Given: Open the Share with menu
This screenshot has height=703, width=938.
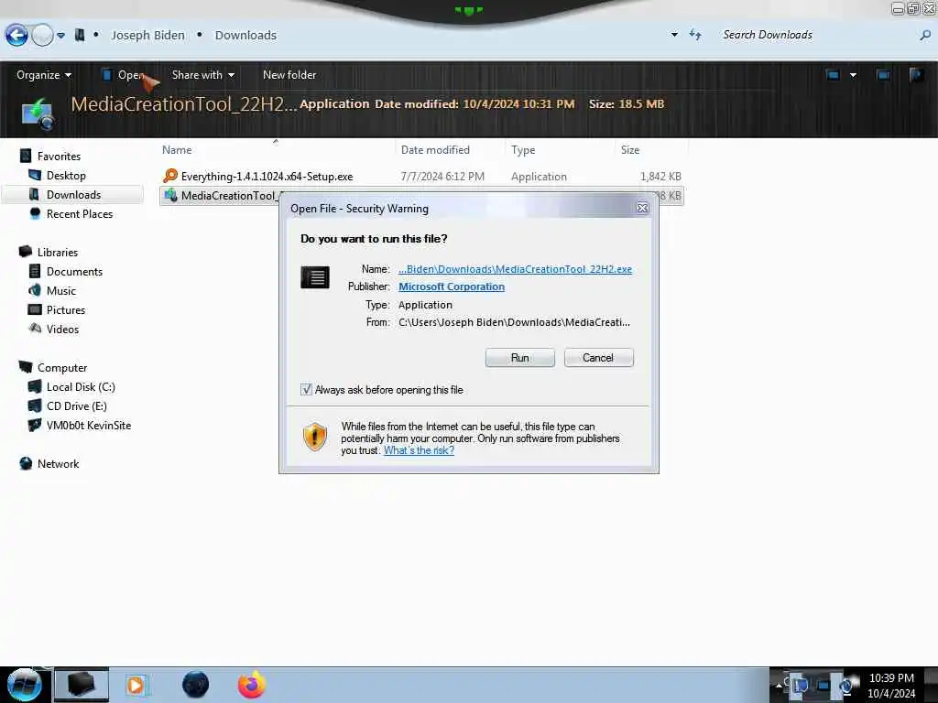Looking at the screenshot, I should 202,75.
